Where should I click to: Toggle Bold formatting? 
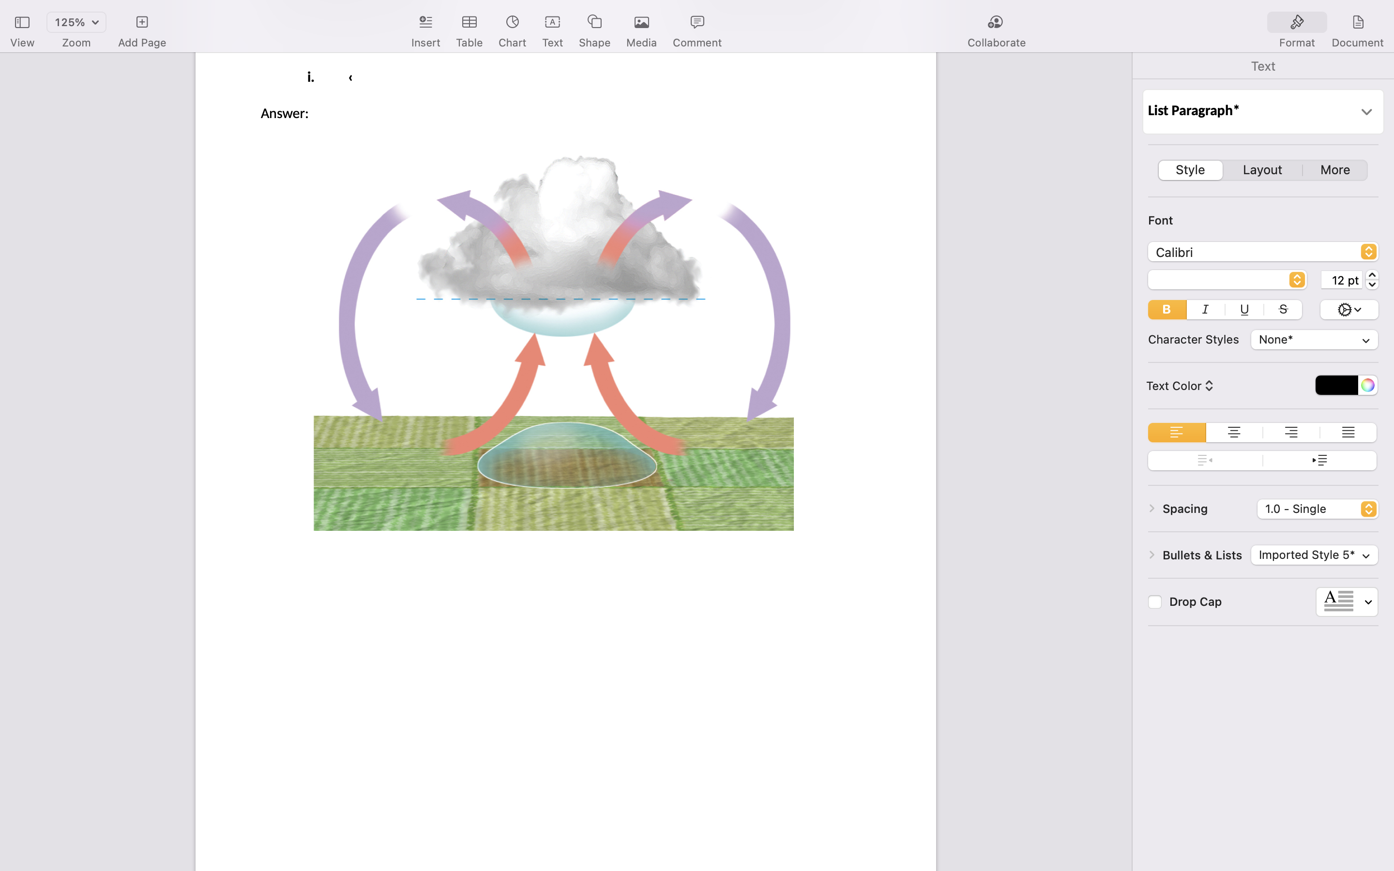click(x=1167, y=310)
